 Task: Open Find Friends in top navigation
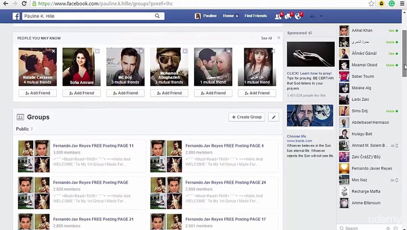(255, 16)
